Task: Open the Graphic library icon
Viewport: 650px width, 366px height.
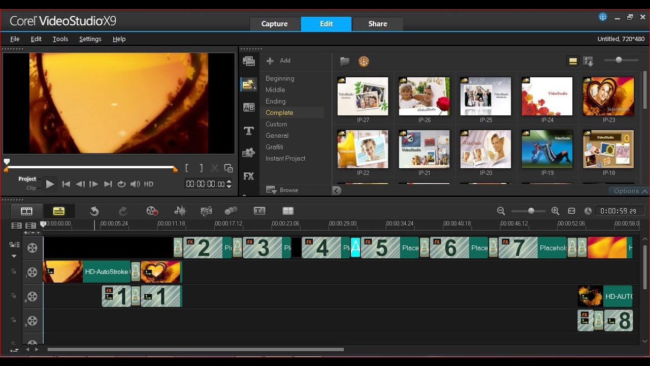Action: pos(249,152)
